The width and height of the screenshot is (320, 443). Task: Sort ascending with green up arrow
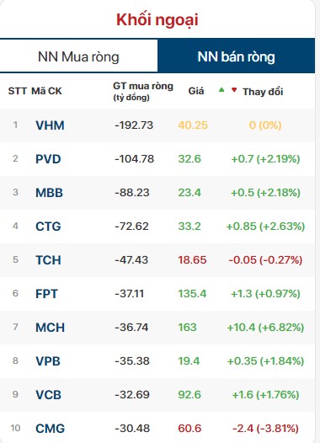pos(221,90)
